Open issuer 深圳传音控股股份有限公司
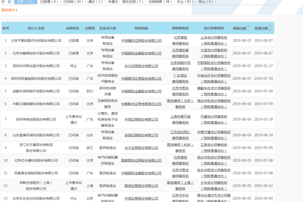The width and height of the screenshot is (303, 202). coord(36,119)
